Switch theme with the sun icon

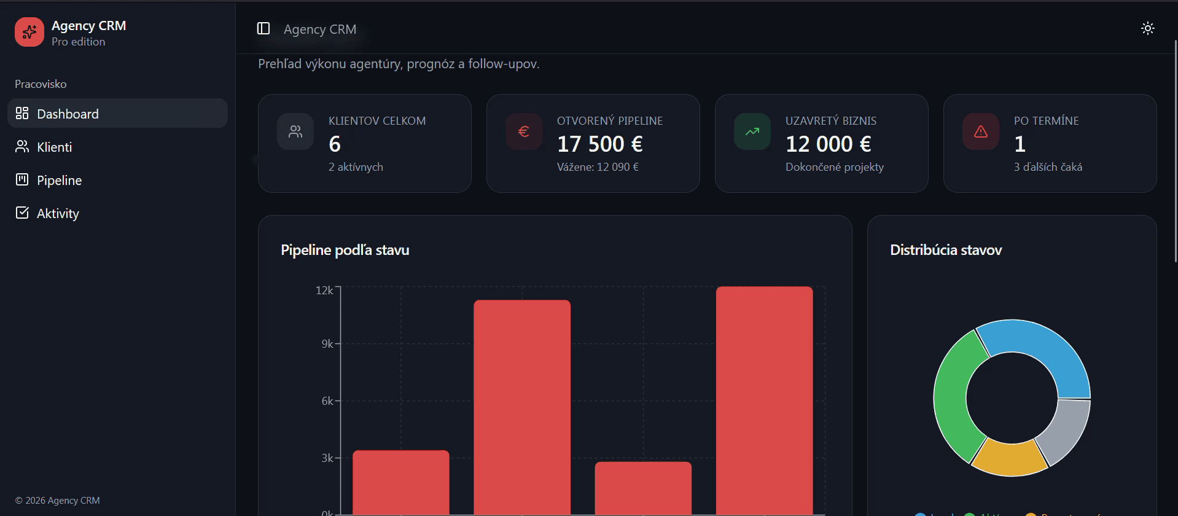1147,28
